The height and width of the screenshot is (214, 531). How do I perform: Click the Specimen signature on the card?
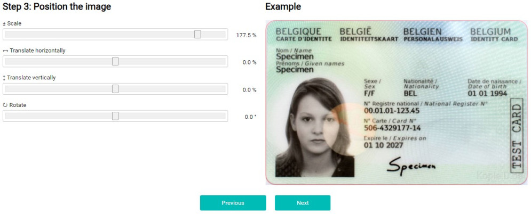click(411, 166)
